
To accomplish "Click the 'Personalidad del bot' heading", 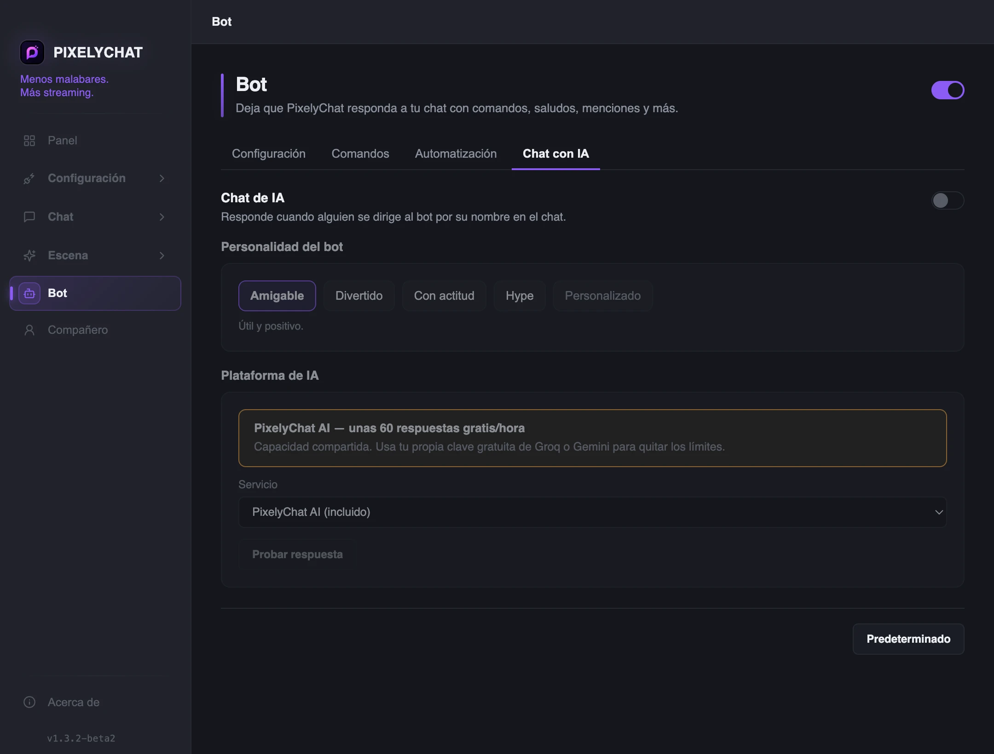I will coord(282,247).
